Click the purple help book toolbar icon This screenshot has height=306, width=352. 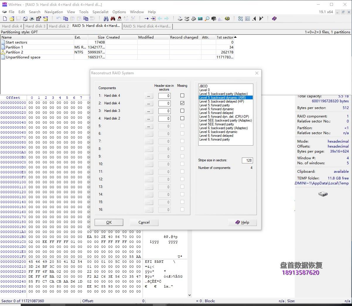(x=274, y=18)
